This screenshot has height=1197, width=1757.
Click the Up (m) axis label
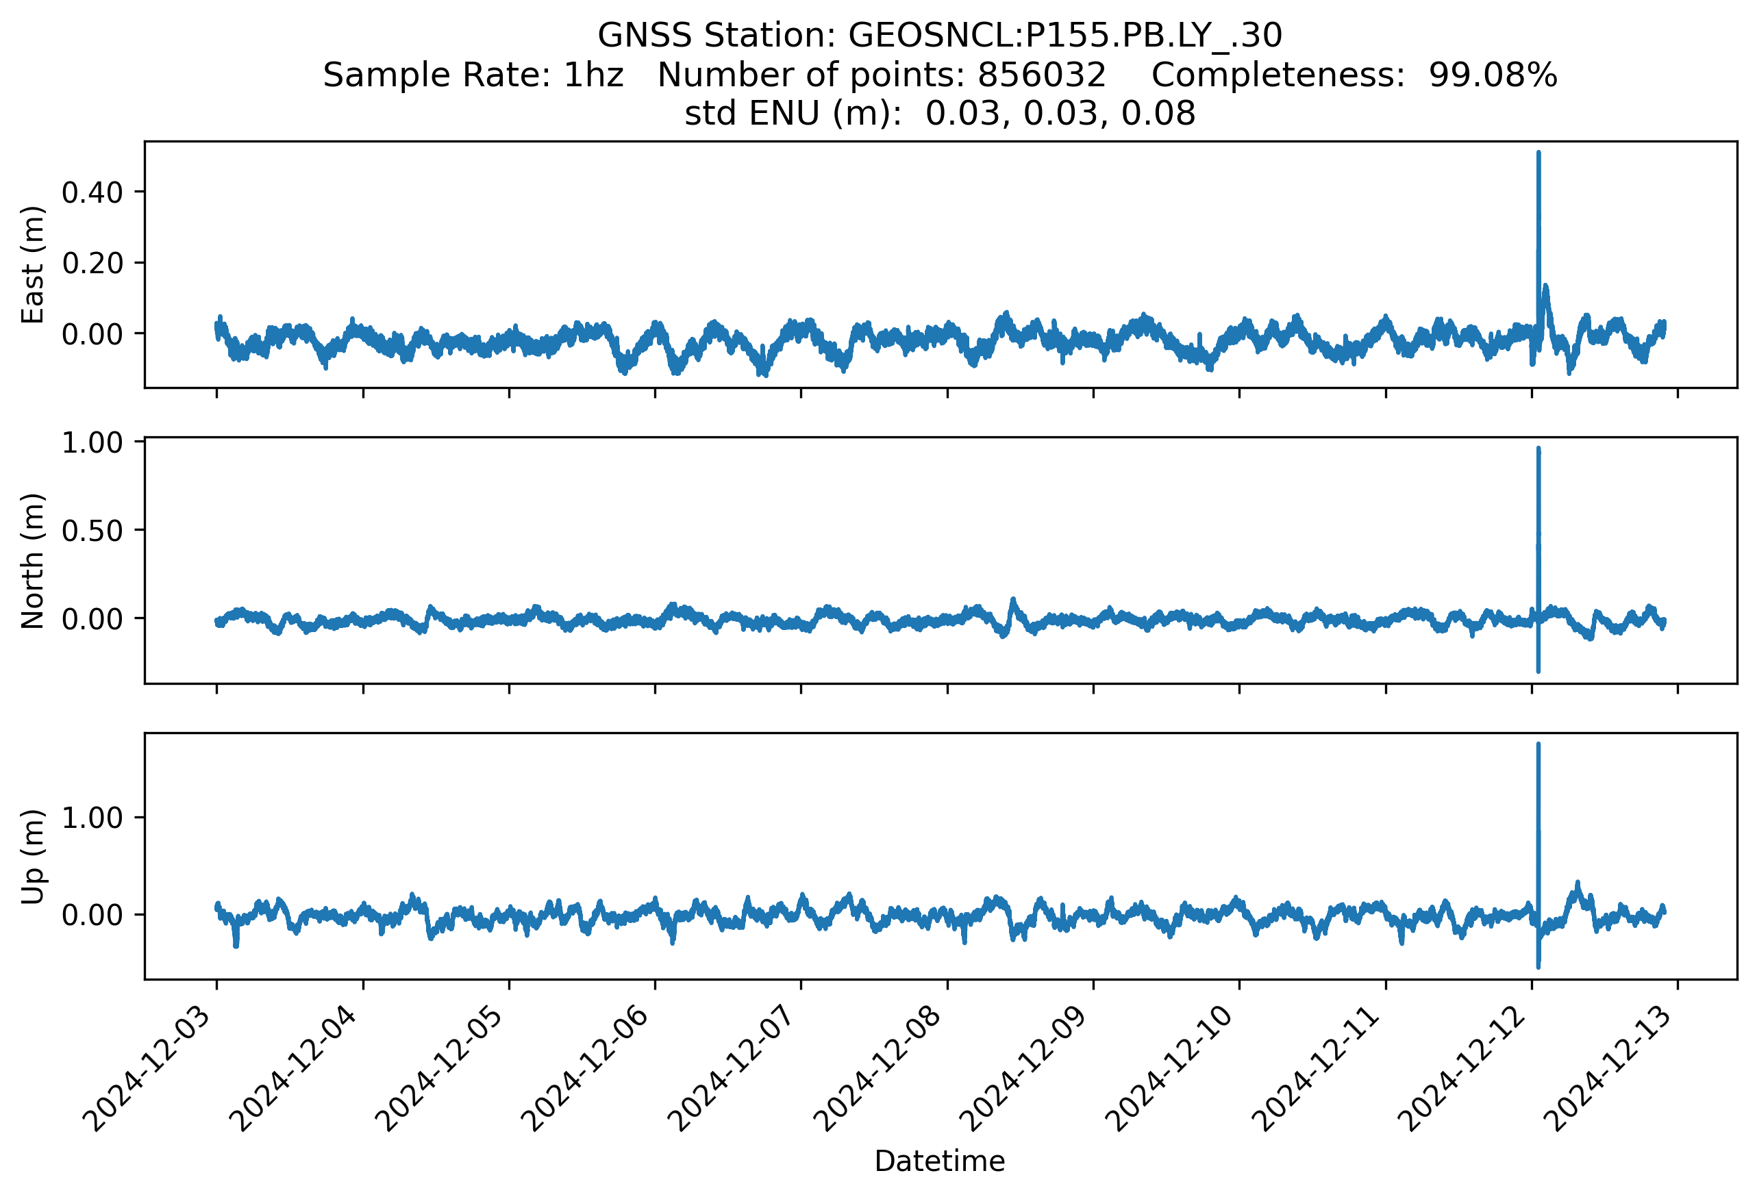[32, 856]
